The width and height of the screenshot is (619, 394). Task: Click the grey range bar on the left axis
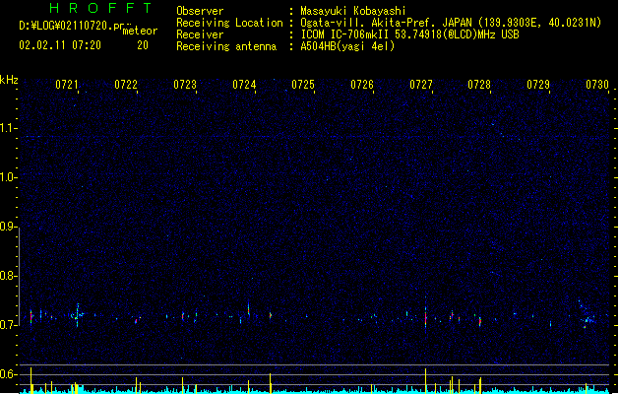pos(19,277)
